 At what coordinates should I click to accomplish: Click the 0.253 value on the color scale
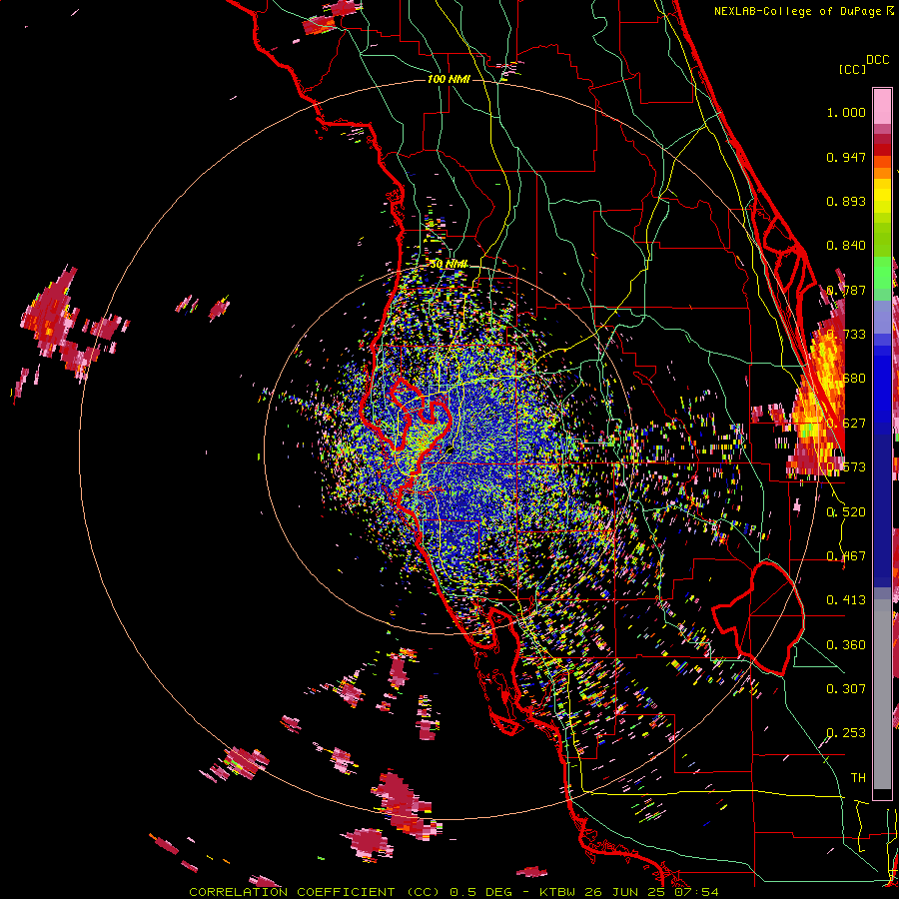click(x=846, y=733)
